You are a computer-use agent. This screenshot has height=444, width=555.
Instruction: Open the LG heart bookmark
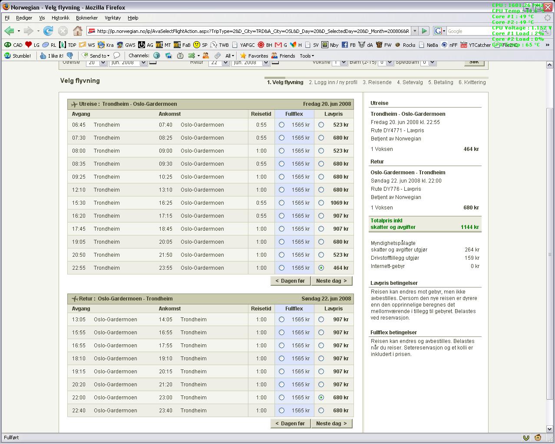pos(32,45)
